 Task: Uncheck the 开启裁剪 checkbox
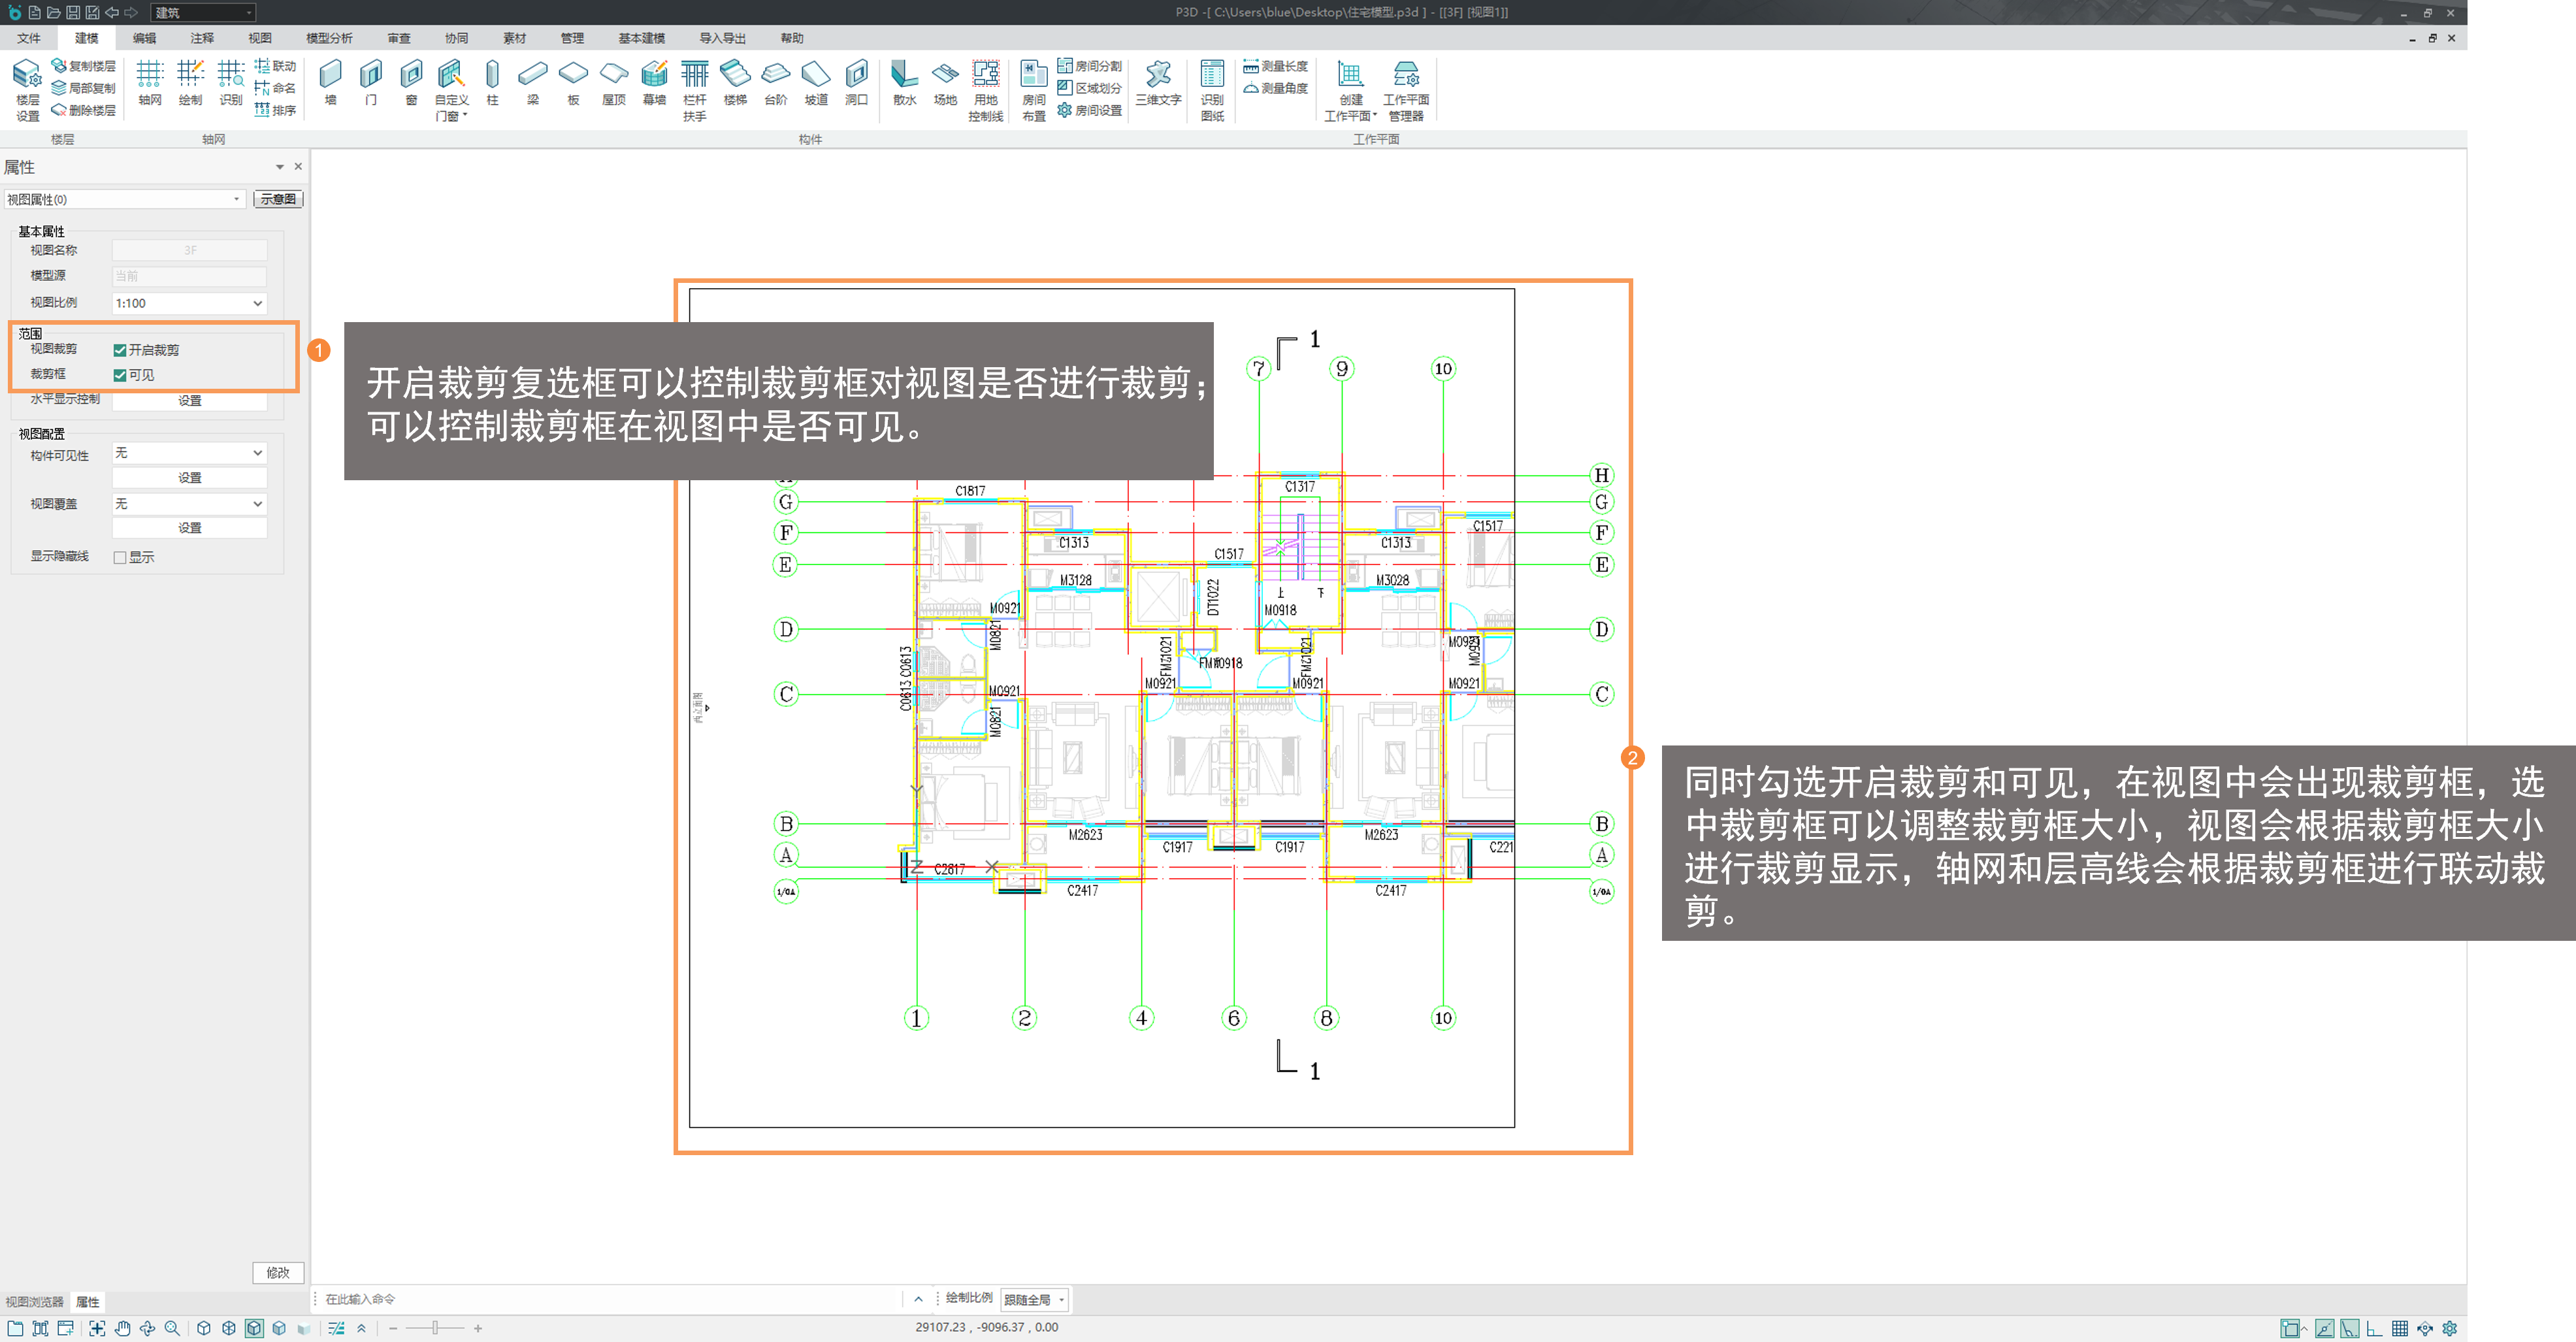click(x=120, y=350)
